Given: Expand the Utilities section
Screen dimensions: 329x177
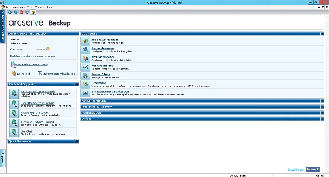Looking at the screenshot, I should coord(322,119).
